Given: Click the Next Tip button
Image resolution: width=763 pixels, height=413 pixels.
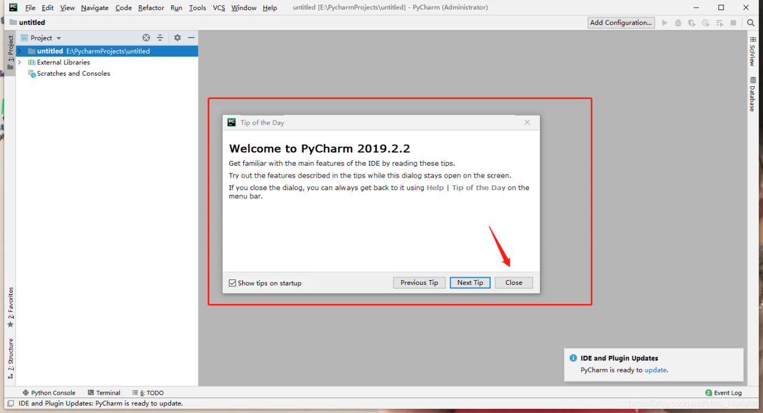Looking at the screenshot, I should (x=470, y=283).
